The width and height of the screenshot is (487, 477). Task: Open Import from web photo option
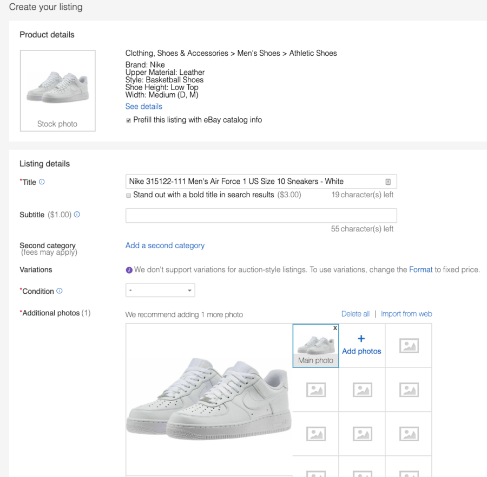point(406,313)
